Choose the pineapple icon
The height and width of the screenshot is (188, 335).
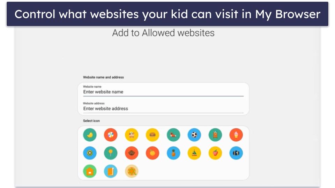click(x=173, y=153)
